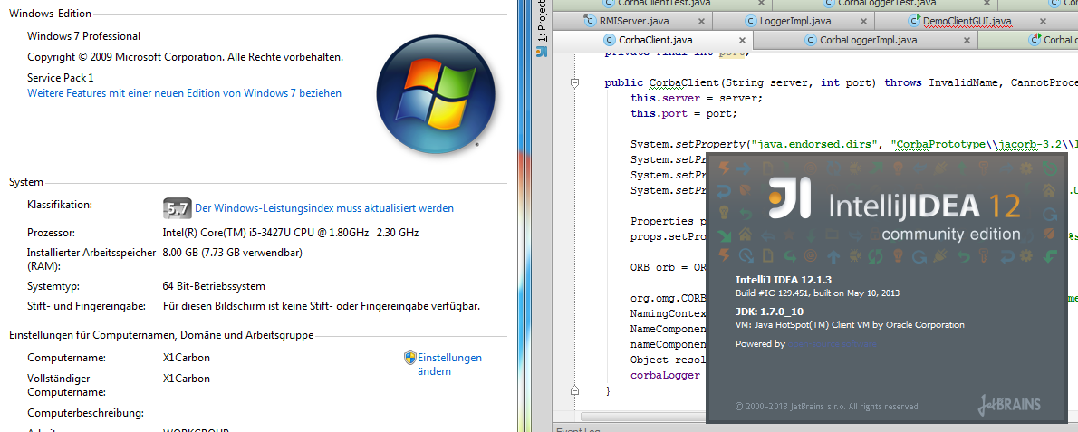The width and height of the screenshot is (1078, 432).
Task: Open the CorbaLoggerImpl.java tab
Action: (x=866, y=40)
